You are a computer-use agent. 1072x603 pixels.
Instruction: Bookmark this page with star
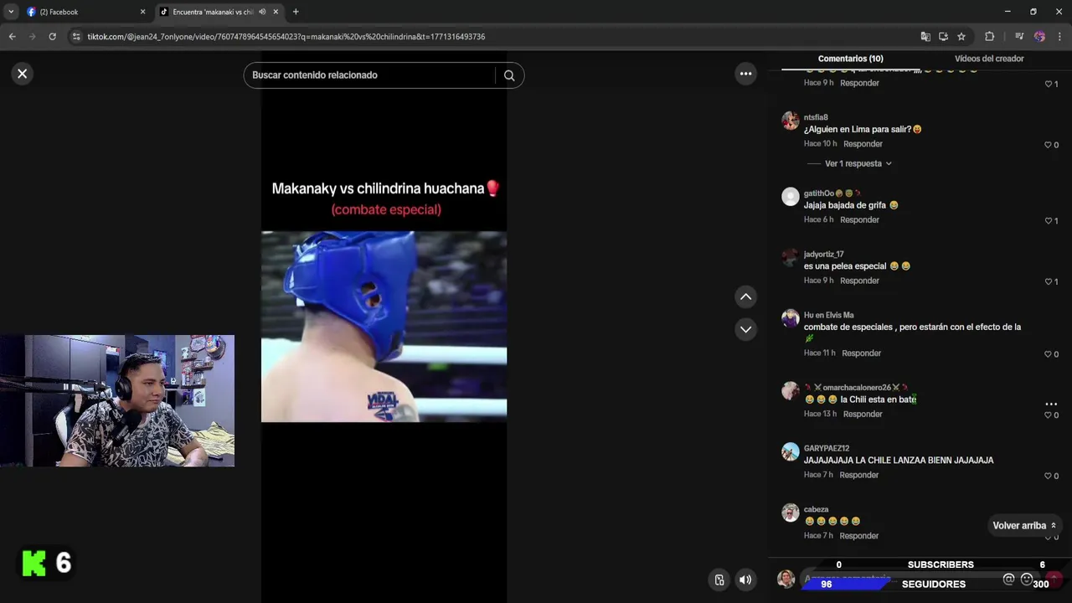click(x=961, y=37)
